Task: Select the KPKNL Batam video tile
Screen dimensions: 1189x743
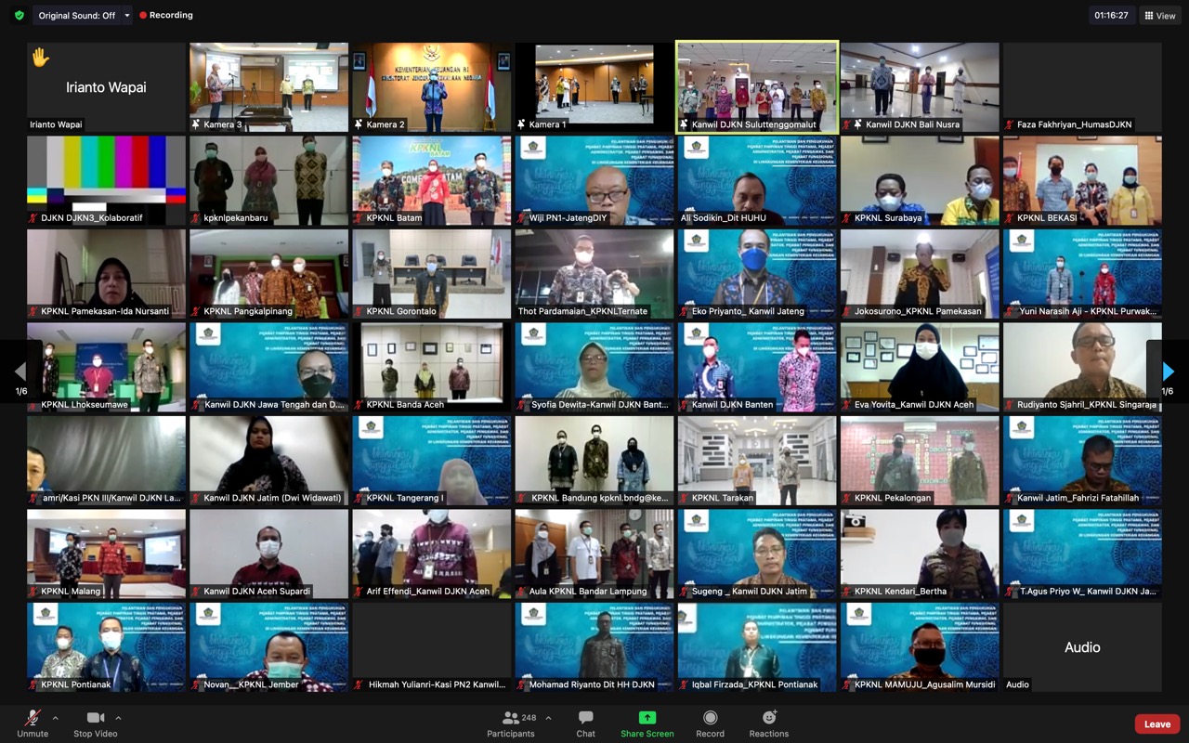Action: click(x=431, y=180)
